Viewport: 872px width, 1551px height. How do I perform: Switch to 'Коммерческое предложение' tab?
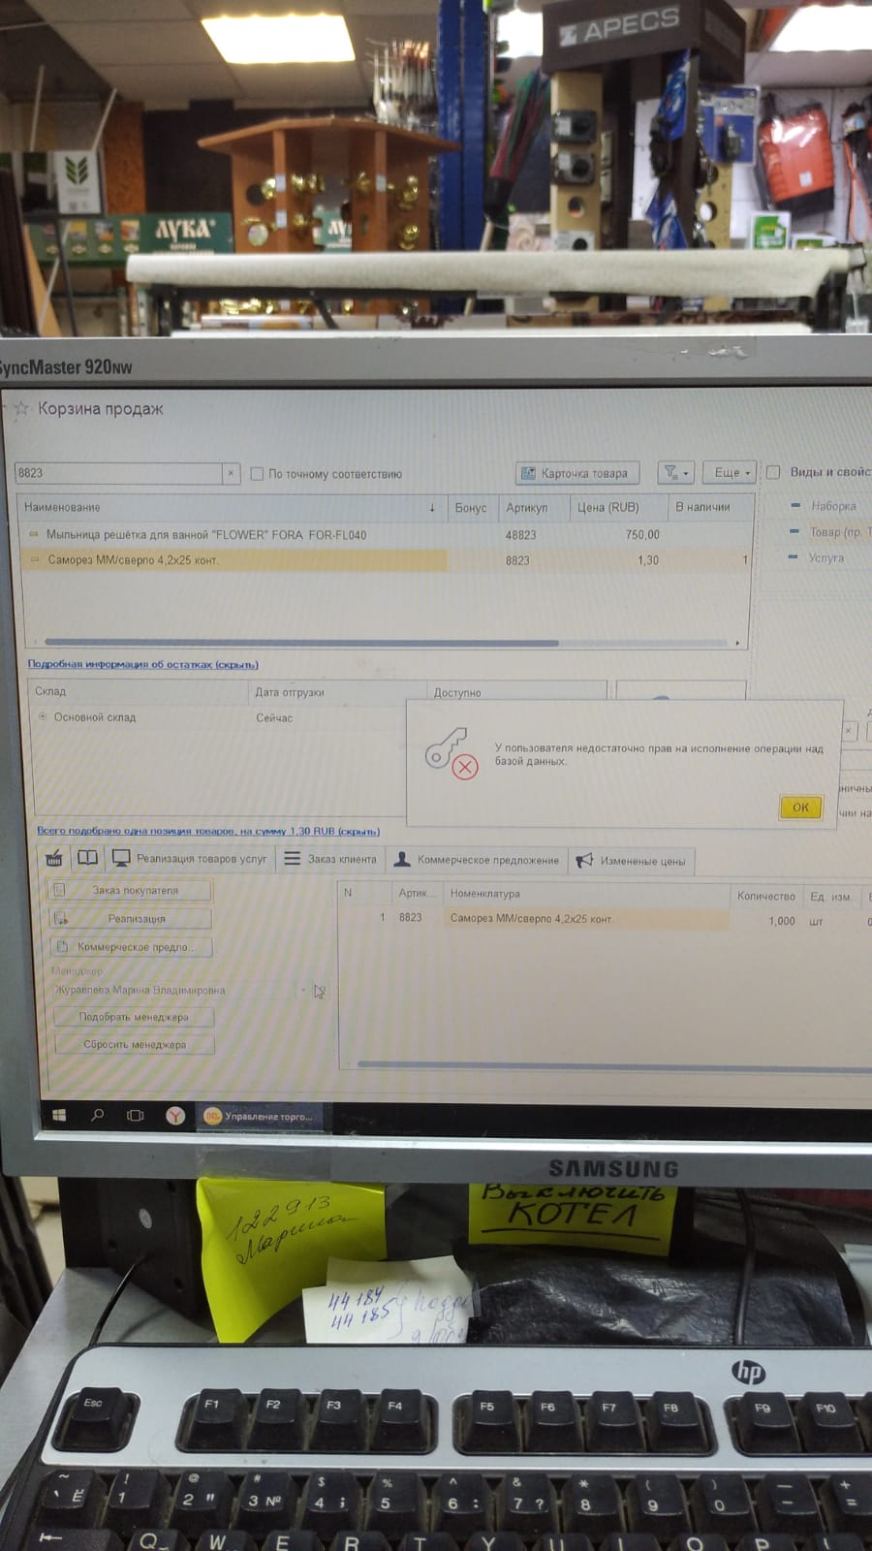coord(477,860)
